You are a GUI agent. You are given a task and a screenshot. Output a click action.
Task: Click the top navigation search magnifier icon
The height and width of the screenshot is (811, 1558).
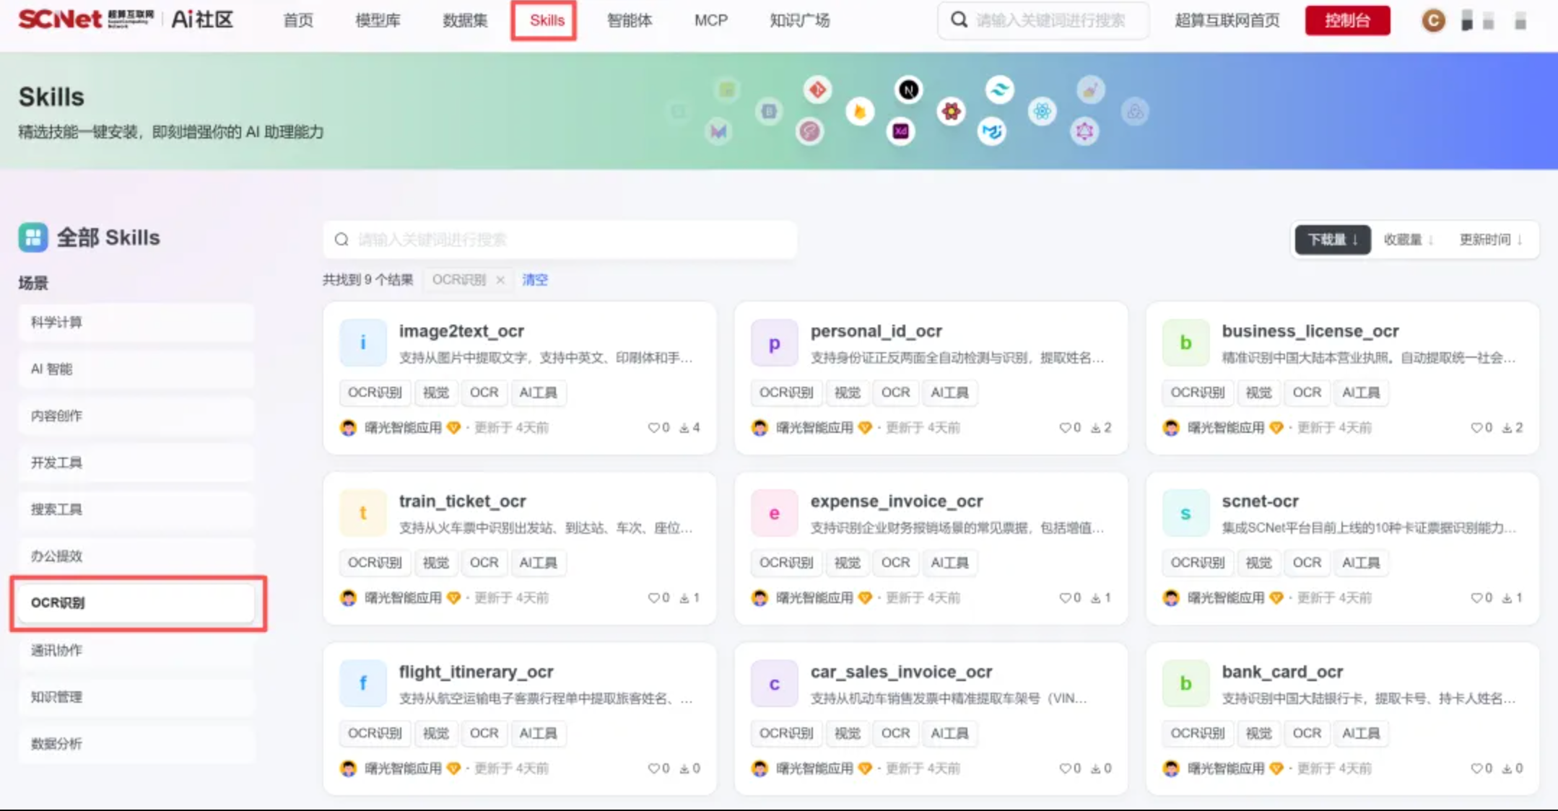(959, 20)
